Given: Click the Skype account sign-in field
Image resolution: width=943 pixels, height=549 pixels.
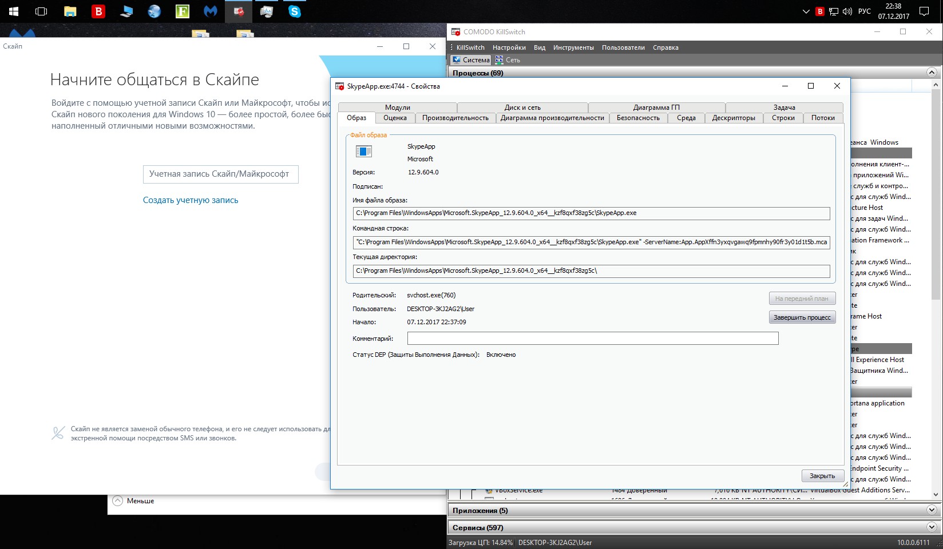Looking at the screenshot, I should point(220,174).
